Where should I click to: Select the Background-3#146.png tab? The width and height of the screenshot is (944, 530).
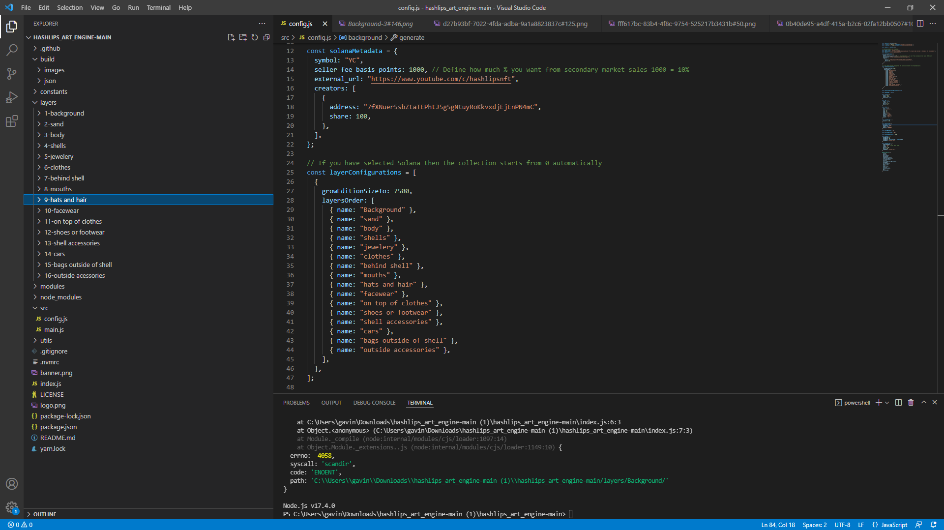pyautogui.click(x=380, y=23)
